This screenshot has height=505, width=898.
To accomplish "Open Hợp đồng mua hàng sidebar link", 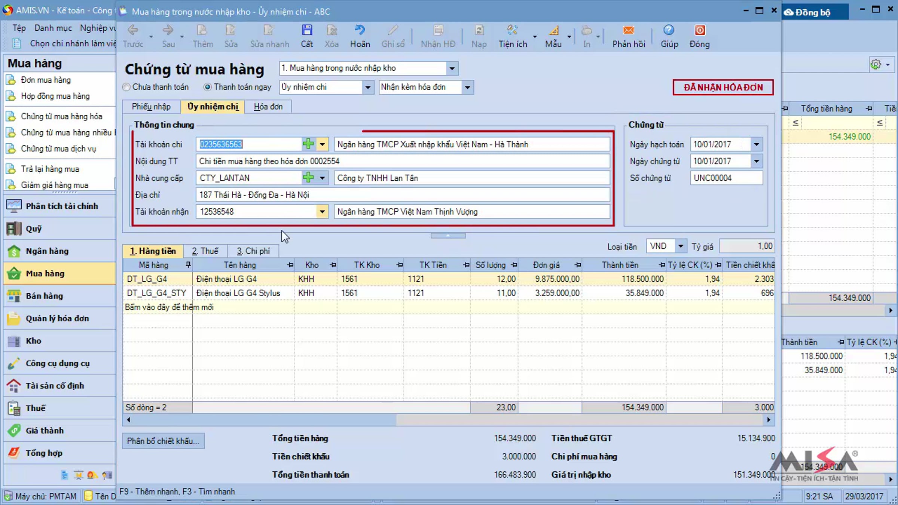I will pyautogui.click(x=55, y=96).
